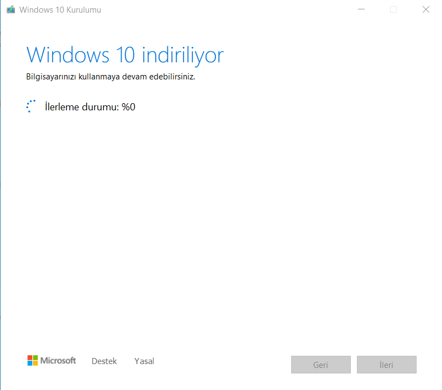The width and height of the screenshot is (442, 390).
Task: Click the 'Windows 10 indiriliyor' heading
Action: pos(125,55)
